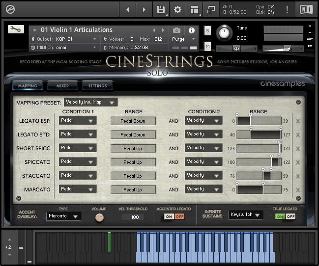
Task: Remove the SHORT SPICC mapping row with X
Action: (x=298, y=149)
